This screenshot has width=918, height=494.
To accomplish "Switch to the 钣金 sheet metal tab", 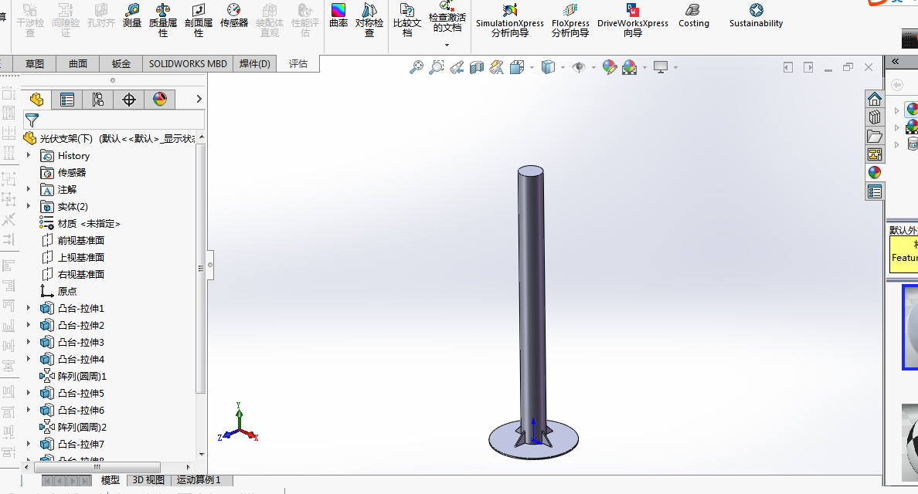I will [x=121, y=64].
